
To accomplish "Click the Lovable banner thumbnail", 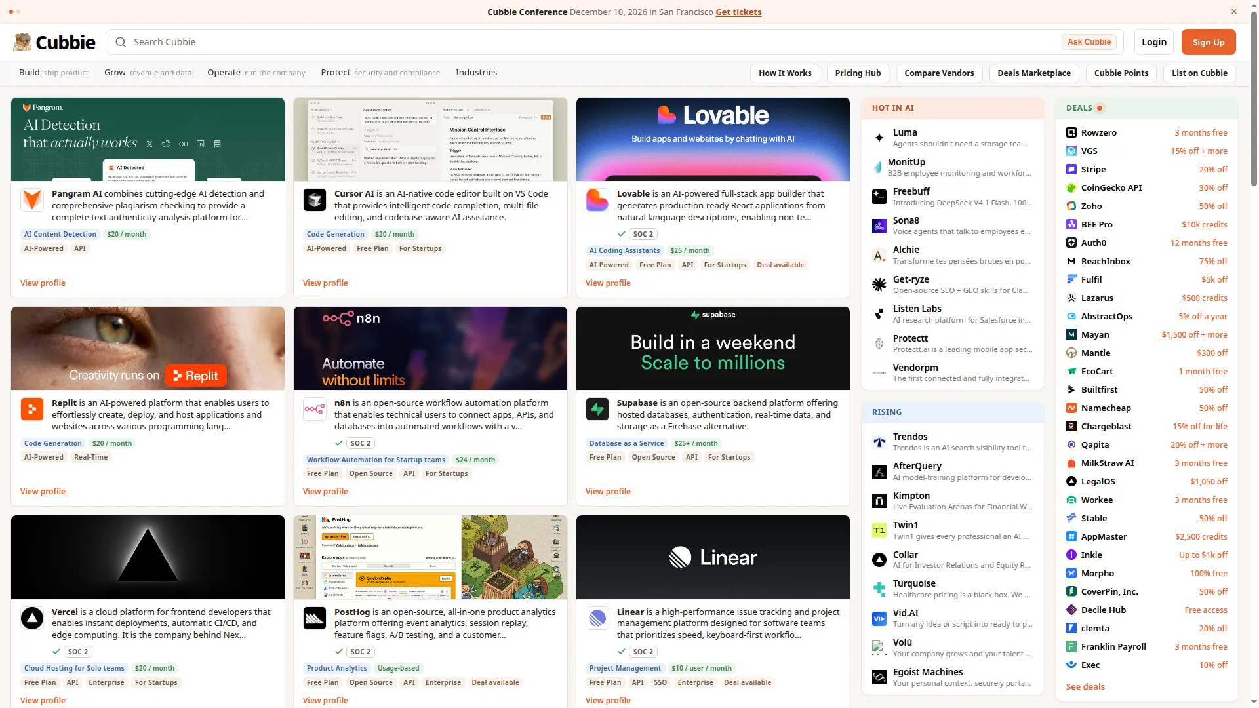I will (713, 139).
